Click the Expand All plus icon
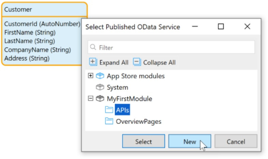 (93, 62)
